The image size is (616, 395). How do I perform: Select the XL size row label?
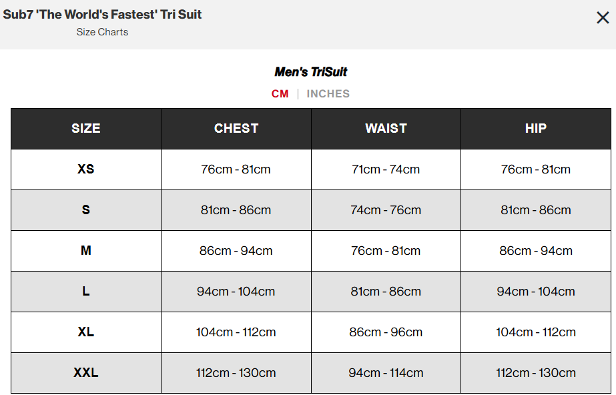click(86, 332)
